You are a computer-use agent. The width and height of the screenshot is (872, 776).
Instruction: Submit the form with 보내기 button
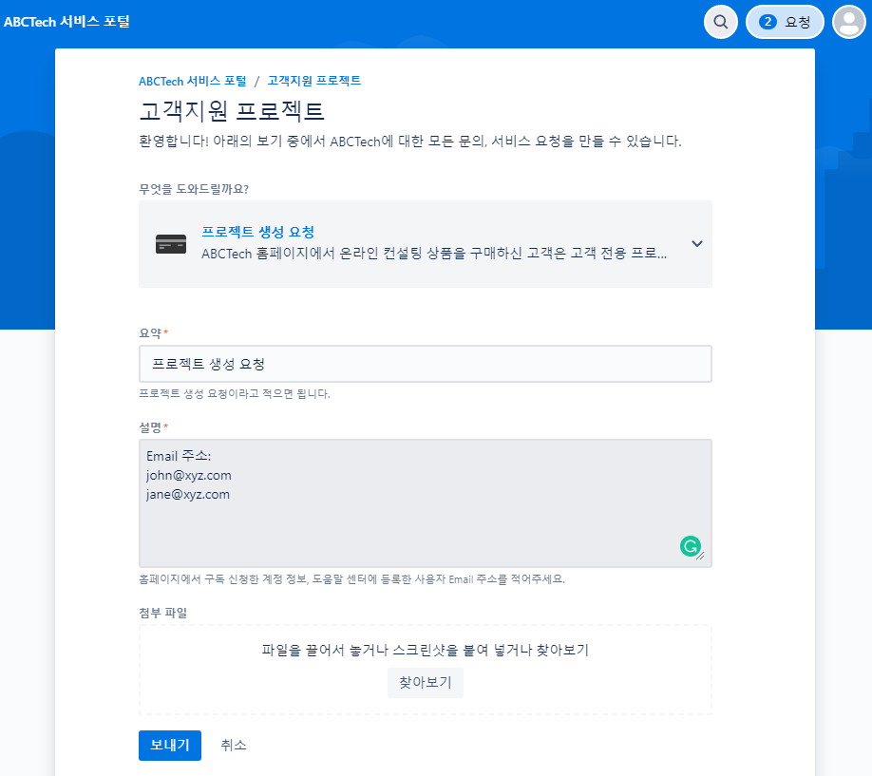point(170,746)
